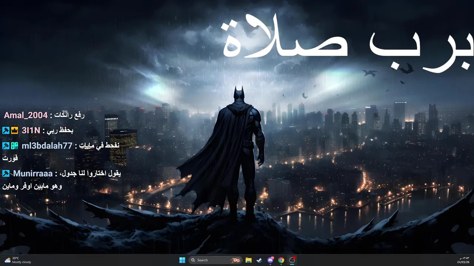Click the chat message "رفع رانكات"
The height and width of the screenshot is (266, 474).
click(70, 115)
